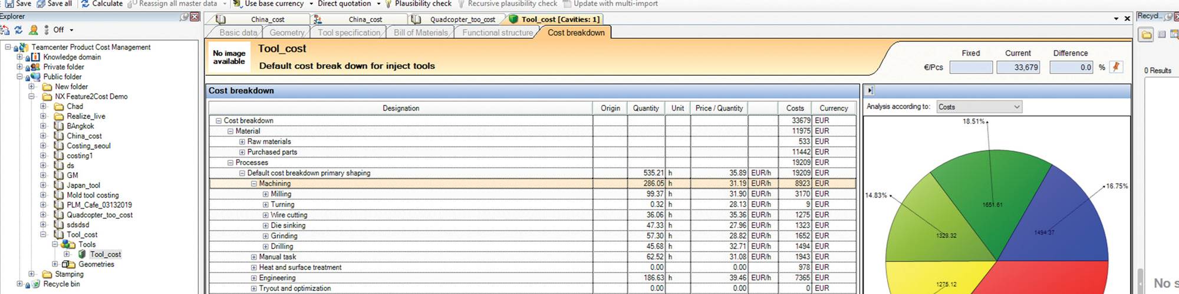Image resolution: width=1179 pixels, height=294 pixels.
Task: Select NX Feature2Cost Demo folder
Action: click(91, 96)
